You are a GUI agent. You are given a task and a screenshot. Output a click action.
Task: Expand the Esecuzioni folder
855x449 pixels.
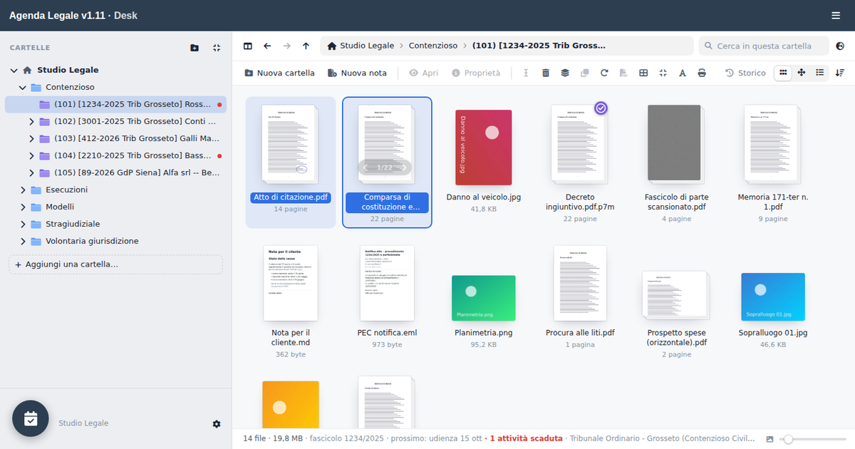(22, 190)
